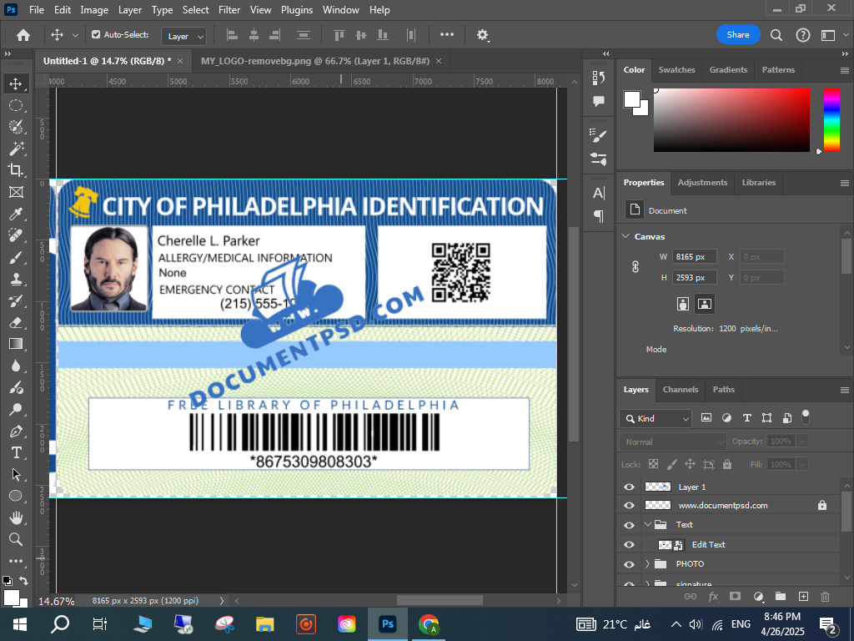Open the Character panel icon
The image size is (854, 641).
599,193
